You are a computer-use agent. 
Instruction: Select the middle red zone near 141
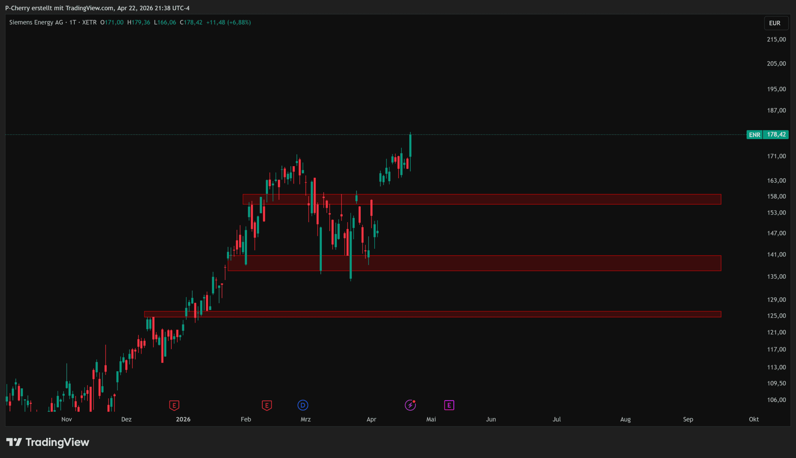(534, 263)
